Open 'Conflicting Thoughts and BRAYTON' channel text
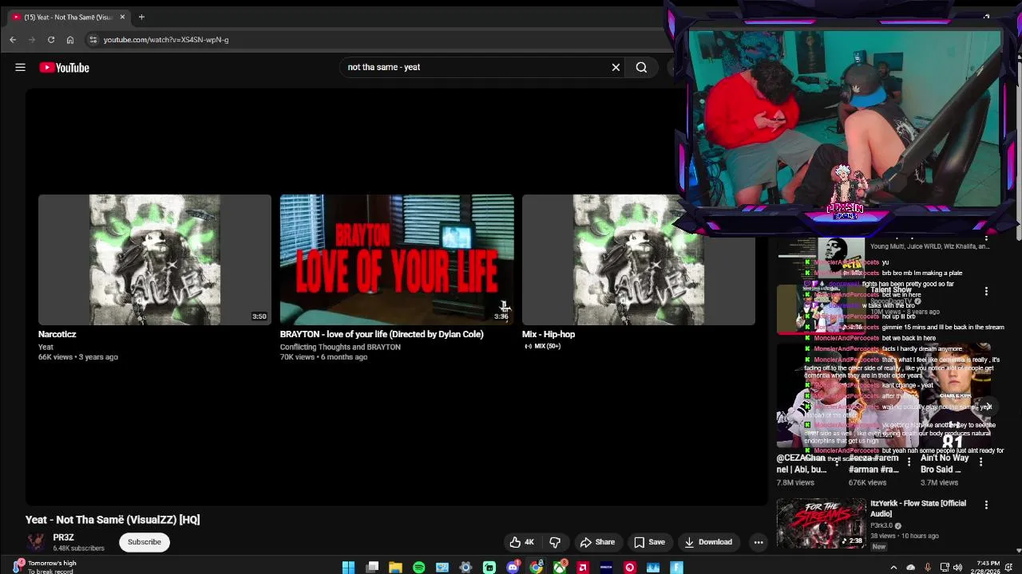This screenshot has height=574, width=1022. point(340,347)
